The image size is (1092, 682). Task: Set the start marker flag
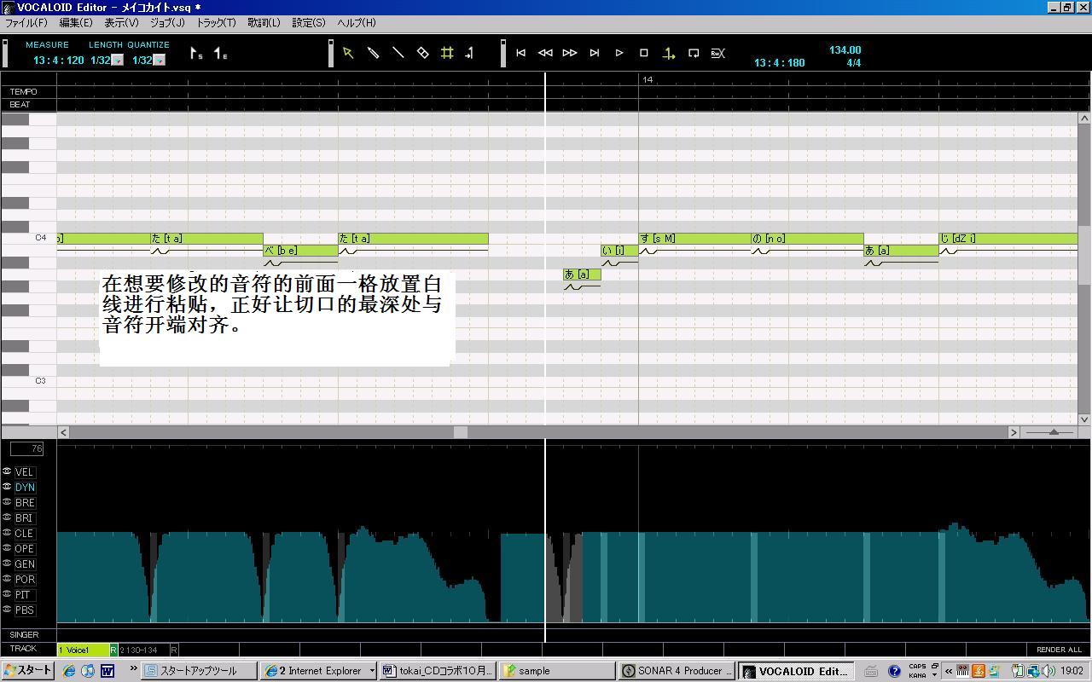[195, 54]
